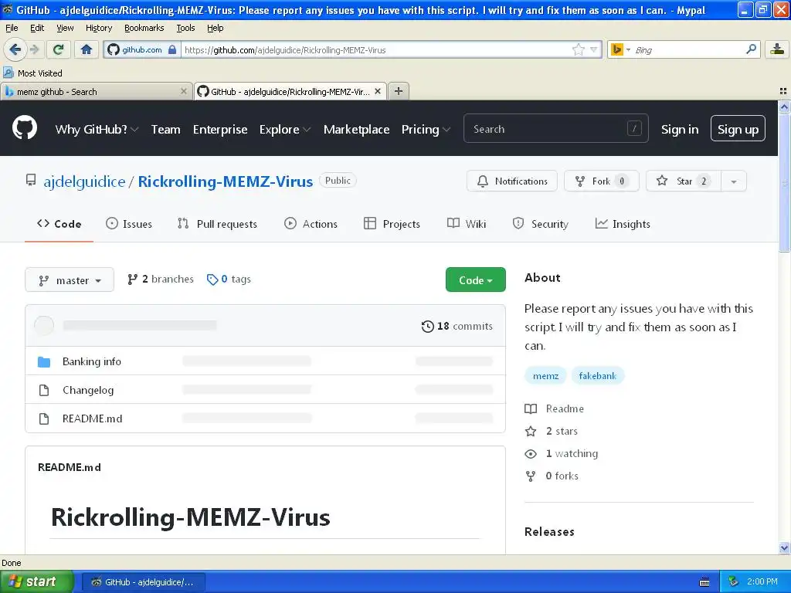Open the master branch selector
The image size is (791, 593).
[x=70, y=280]
